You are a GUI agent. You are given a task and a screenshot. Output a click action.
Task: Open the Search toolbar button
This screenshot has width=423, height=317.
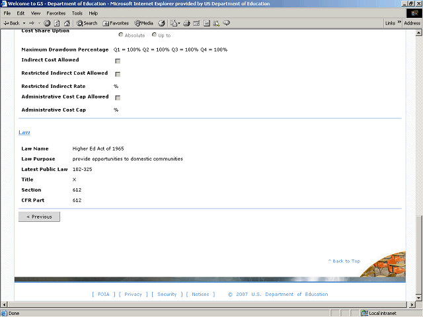[87, 23]
